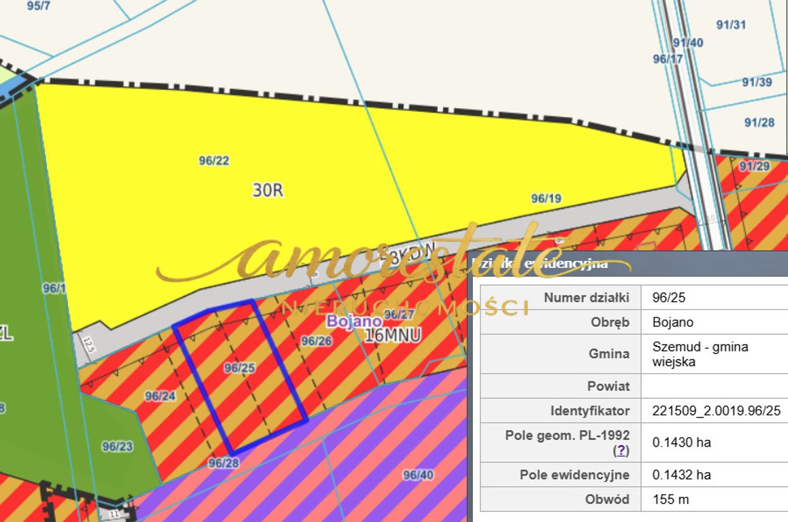This screenshot has width=788, height=522.
Task: Click the Bojano locality label
Action: [x=355, y=321]
